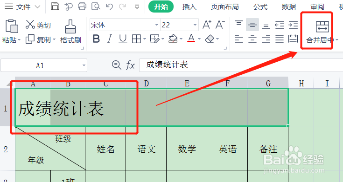343x182 pixels.
Task: Click the zoom magnifier beside fx
Action: 116,65
